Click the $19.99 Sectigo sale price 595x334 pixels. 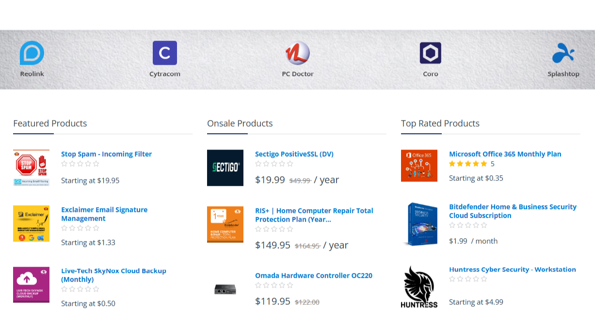coord(270,180)
